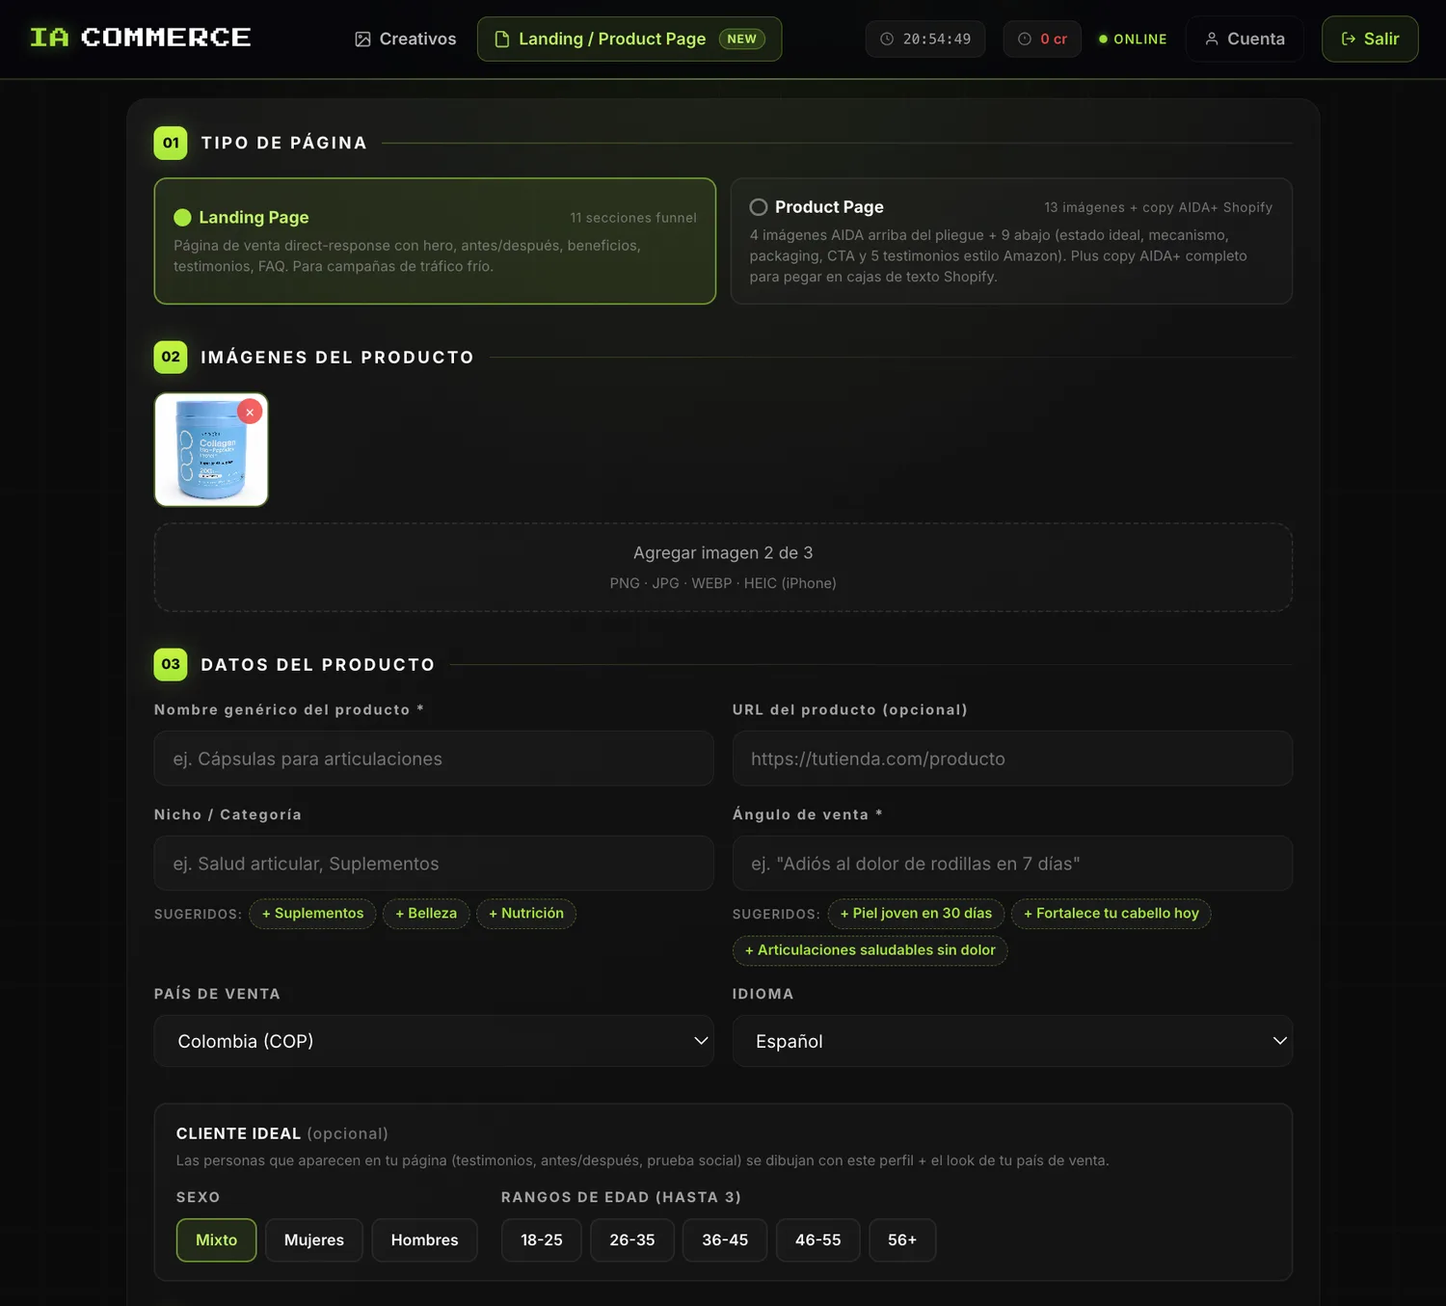Click the NEW badge in navigation
This screenshot has width=1446, height=1306.
(x=741, y=39)
